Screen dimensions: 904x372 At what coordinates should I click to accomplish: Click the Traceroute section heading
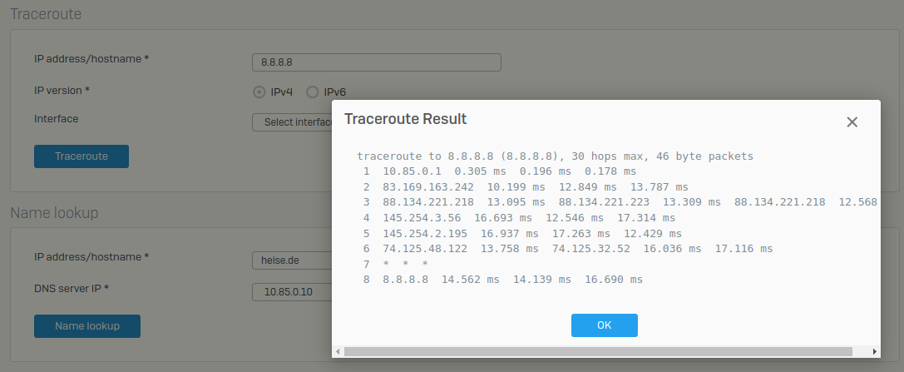click(46, 14)
